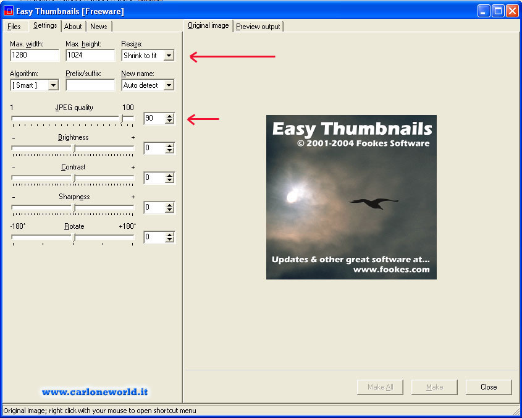Click the Easy Thumbnails title bar icon
Image resolution: width=522 pixels, height=418 pixels.
click(x=8, y=11)
